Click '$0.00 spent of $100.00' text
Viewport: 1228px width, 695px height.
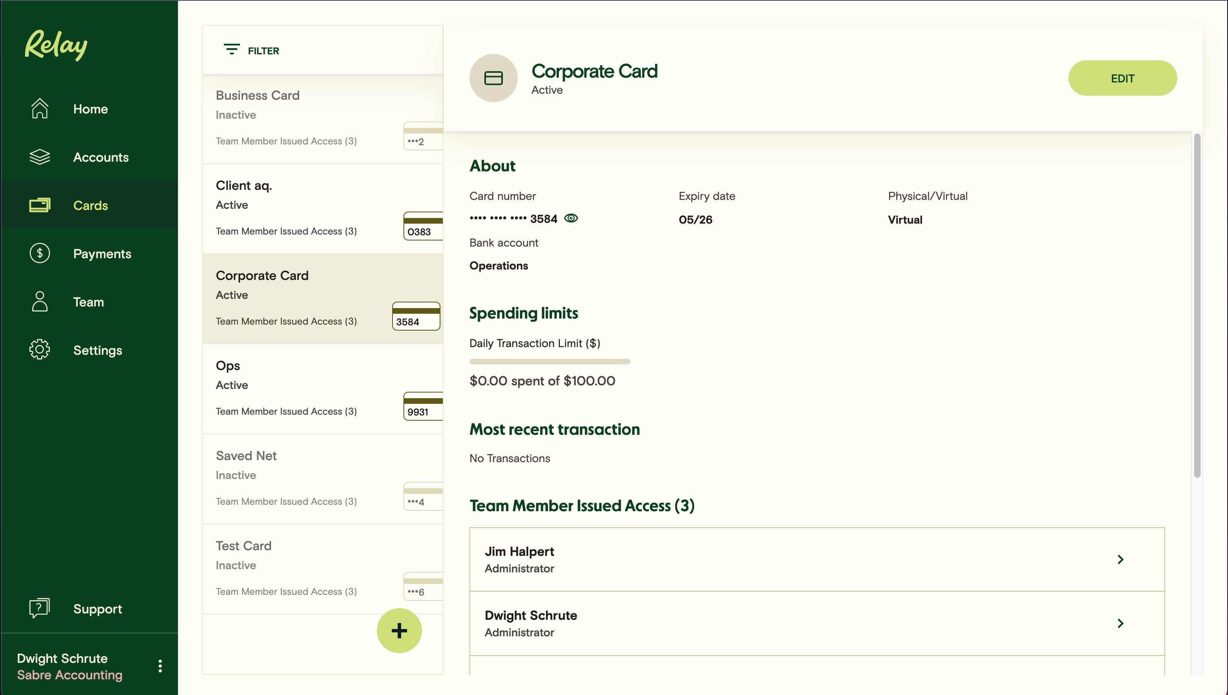pos(542,380)
